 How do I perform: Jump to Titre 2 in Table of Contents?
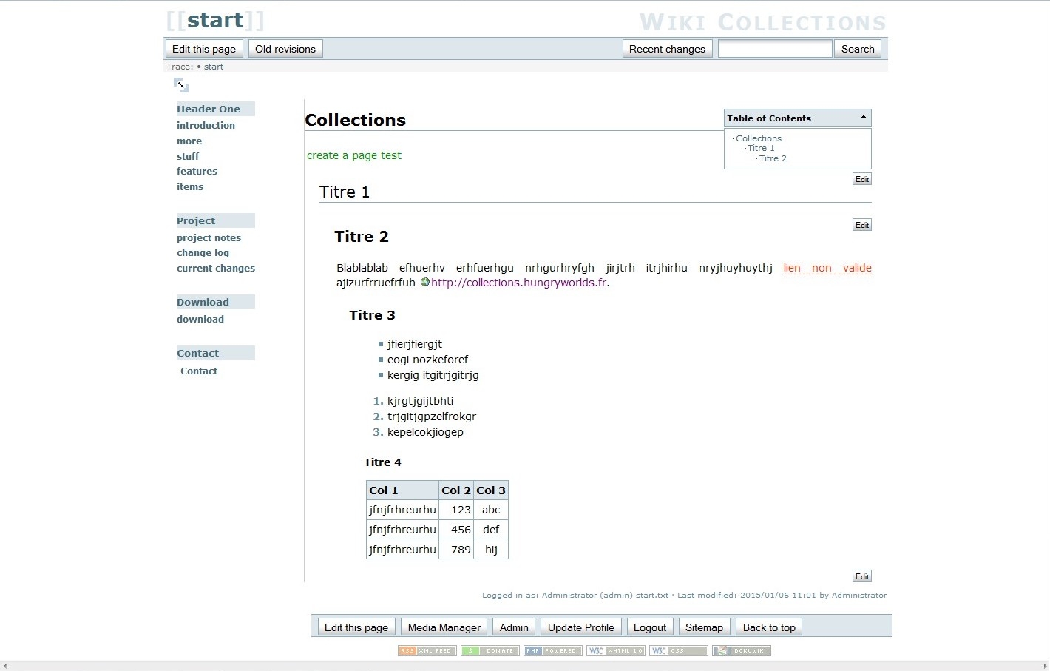pyautogui.click(x=773, y=158)
